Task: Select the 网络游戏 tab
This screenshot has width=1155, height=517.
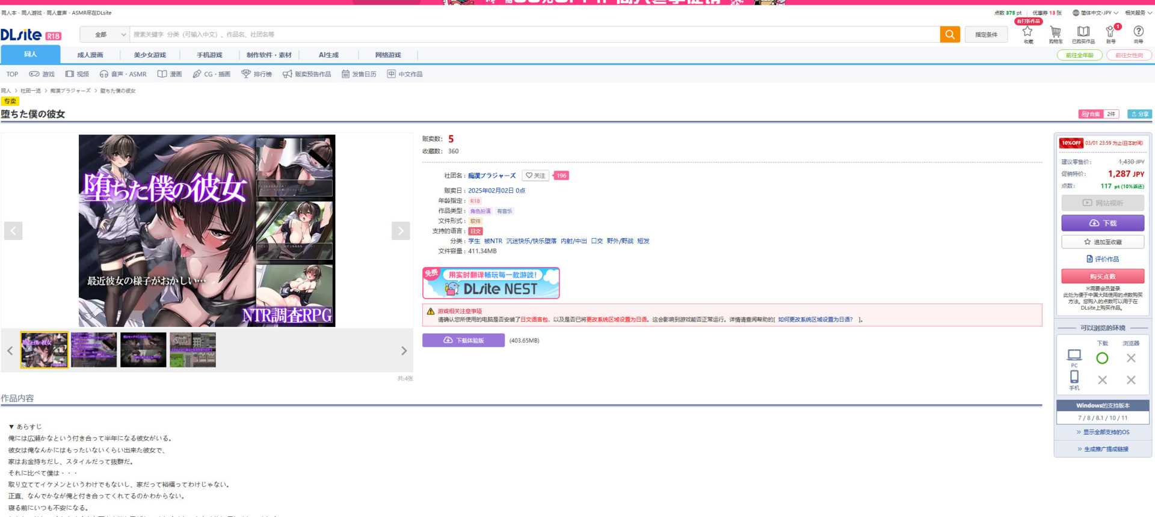Action: (388, 55)
